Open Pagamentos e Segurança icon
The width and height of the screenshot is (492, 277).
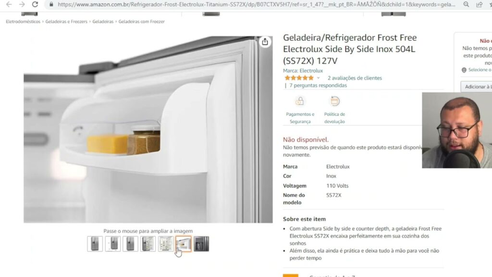300,101
